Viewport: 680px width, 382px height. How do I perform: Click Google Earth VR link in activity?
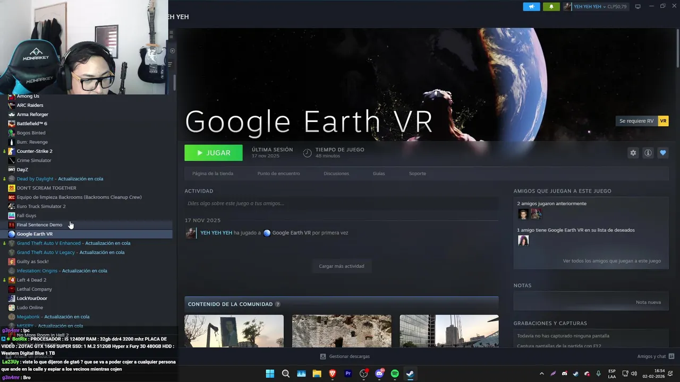291,233
